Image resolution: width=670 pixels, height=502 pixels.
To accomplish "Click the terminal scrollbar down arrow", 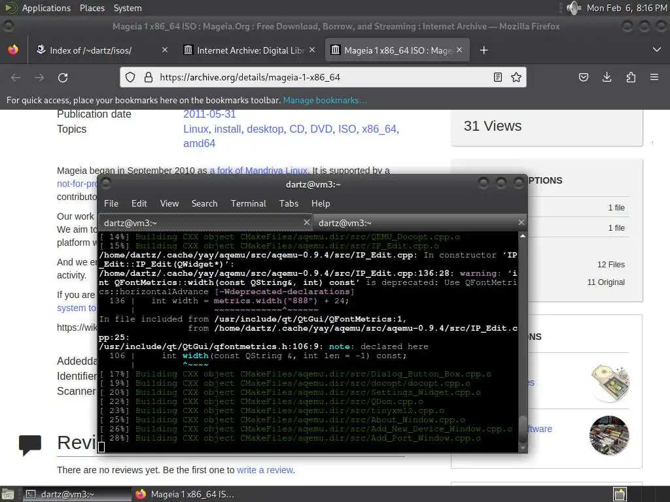I will click(523, 447).
